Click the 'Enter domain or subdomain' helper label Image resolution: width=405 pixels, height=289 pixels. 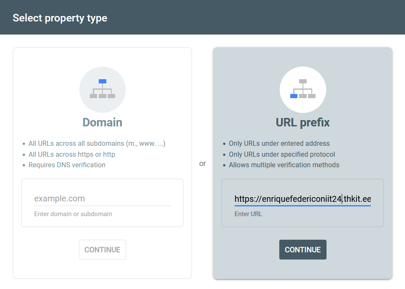point(73,214)
